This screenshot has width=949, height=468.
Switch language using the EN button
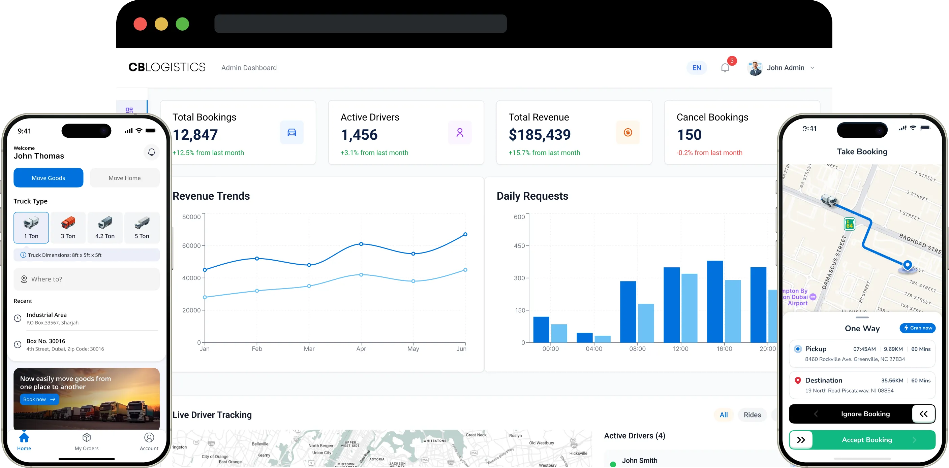click(696, 68)
